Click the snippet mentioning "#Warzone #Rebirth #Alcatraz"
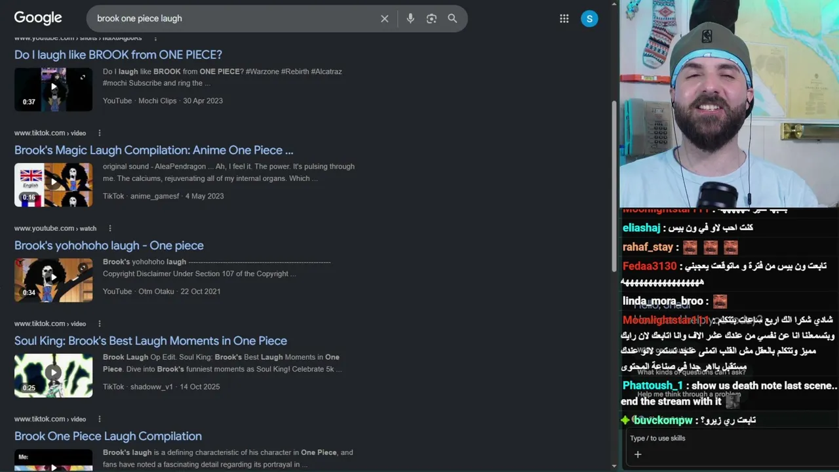 tap(222, 77)
